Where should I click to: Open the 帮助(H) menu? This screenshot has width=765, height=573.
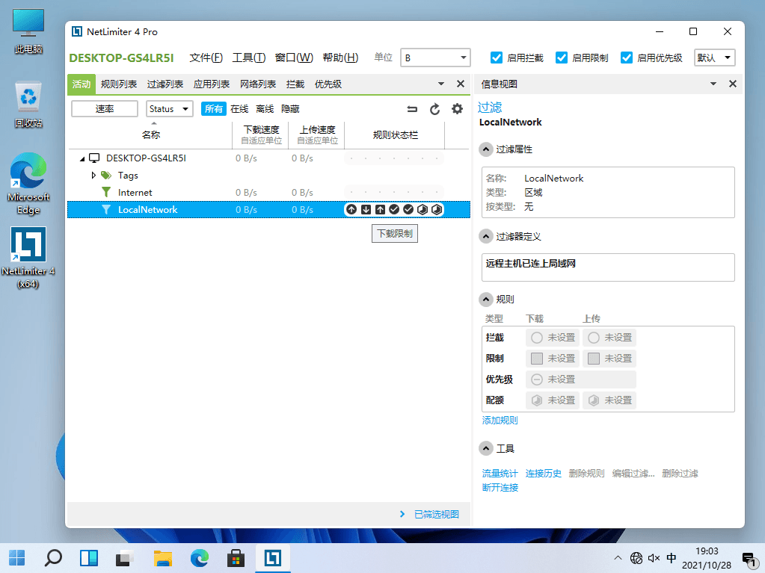click(x=340, y=58)
